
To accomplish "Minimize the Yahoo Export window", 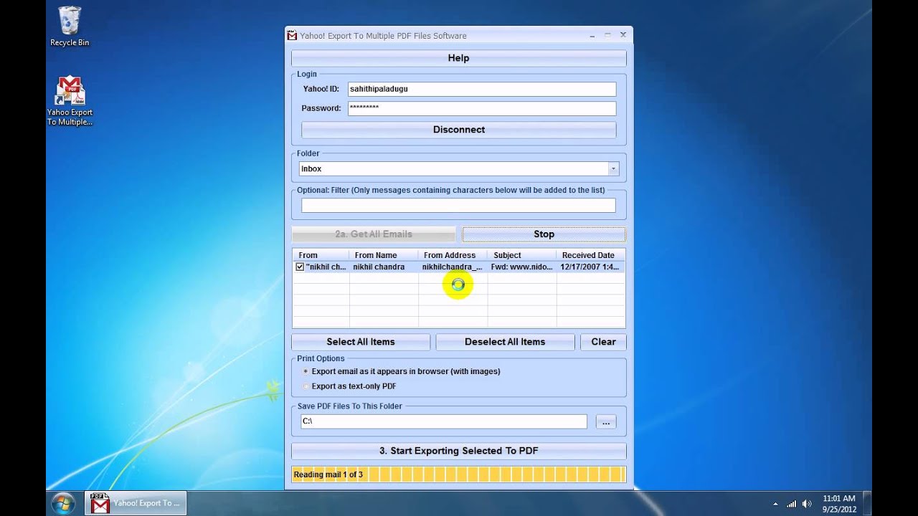I will pos(592,34).
